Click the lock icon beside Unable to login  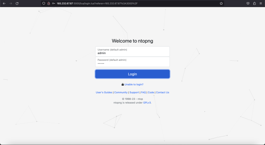[x=123, y=84]
